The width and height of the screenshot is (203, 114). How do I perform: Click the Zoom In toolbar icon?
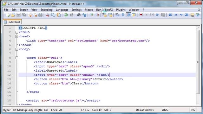pyautogui.click(x=92, y=15)
